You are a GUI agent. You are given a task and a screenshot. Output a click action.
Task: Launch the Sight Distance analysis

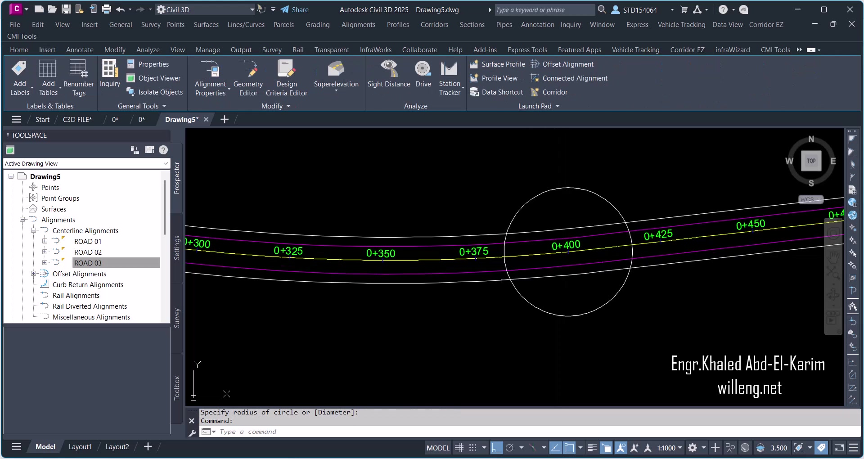[389, 74]
